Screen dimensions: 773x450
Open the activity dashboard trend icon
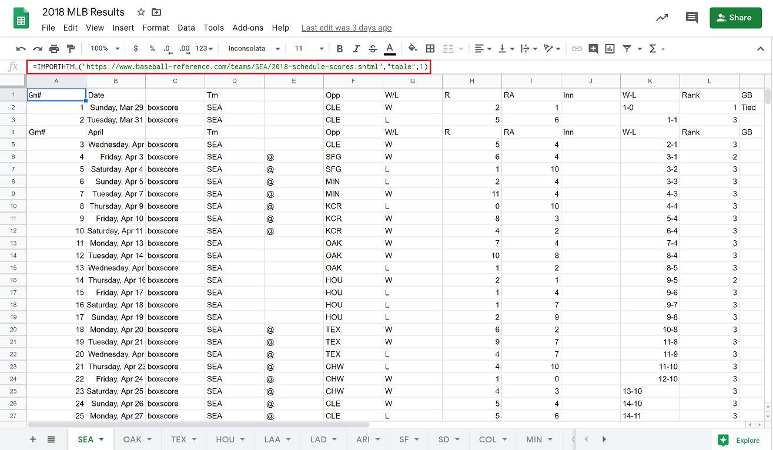pos(662,18)
